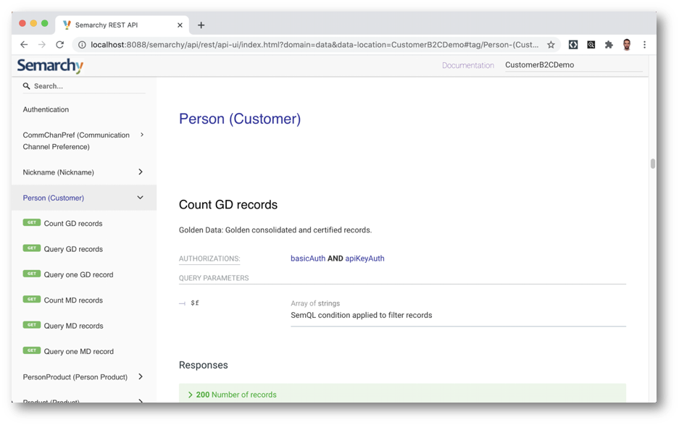The width and height of the screenshot is (679, 425).
Task: Click the page reload icon
Action: pos(59,44)
